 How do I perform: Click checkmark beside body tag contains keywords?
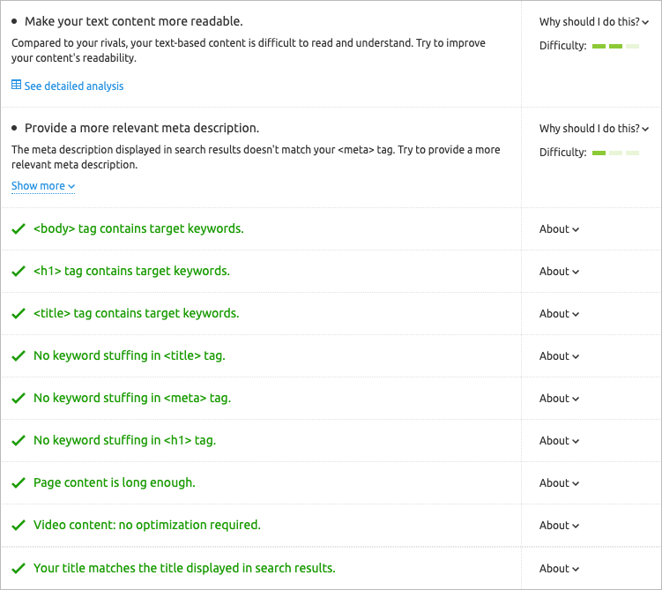[19, 229]
